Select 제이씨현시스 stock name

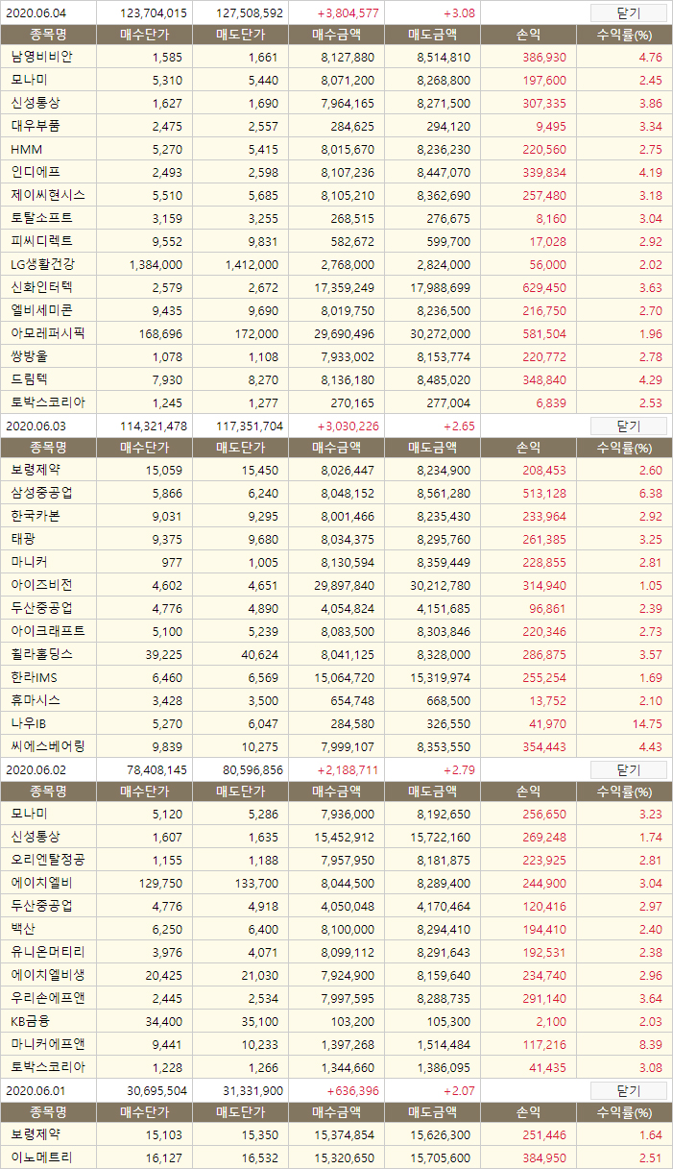[48, 195]
